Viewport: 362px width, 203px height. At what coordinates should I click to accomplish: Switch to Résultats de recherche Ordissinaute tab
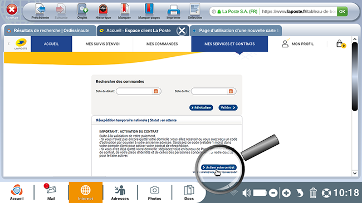tap(50, 31)
